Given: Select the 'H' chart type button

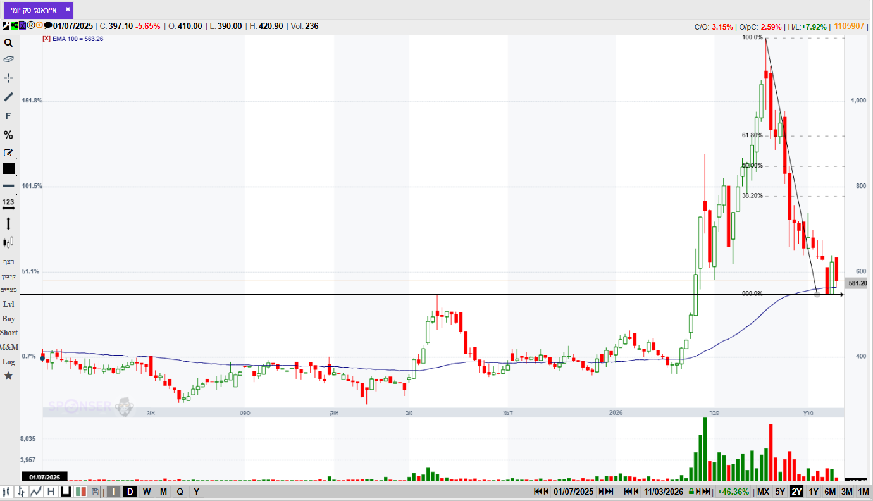Looking at the screenshot, I should (51, 492).
